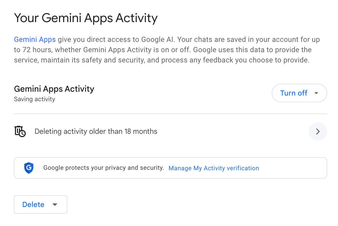Open the Gemini Apps link
338x226 pixels.
(x=35, y=40)
